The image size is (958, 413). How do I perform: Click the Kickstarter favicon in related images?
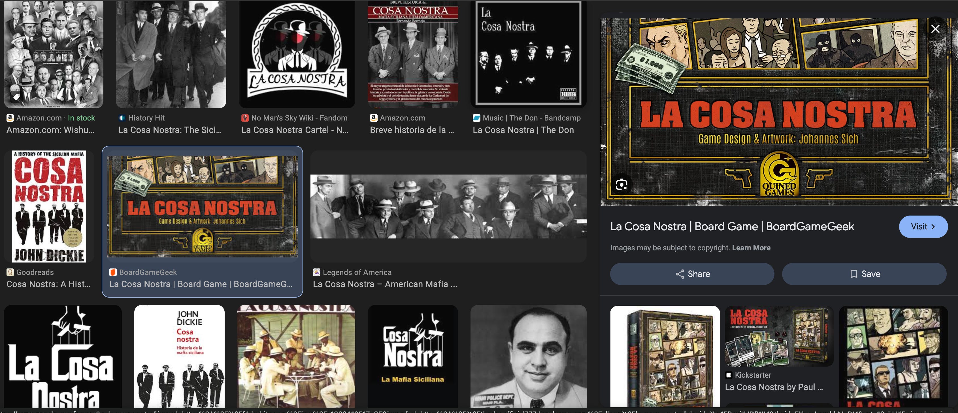(x=729, y=375)
